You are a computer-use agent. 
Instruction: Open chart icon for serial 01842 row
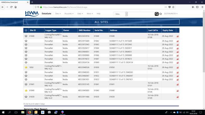point(178,41)
